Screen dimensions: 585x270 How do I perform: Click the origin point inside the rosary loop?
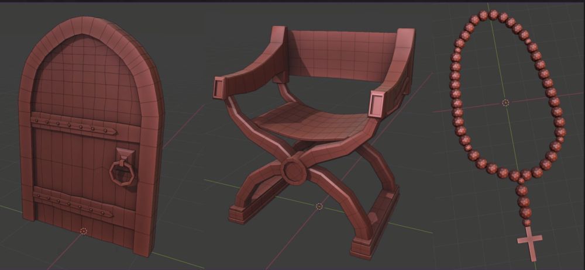pos(505,103)
